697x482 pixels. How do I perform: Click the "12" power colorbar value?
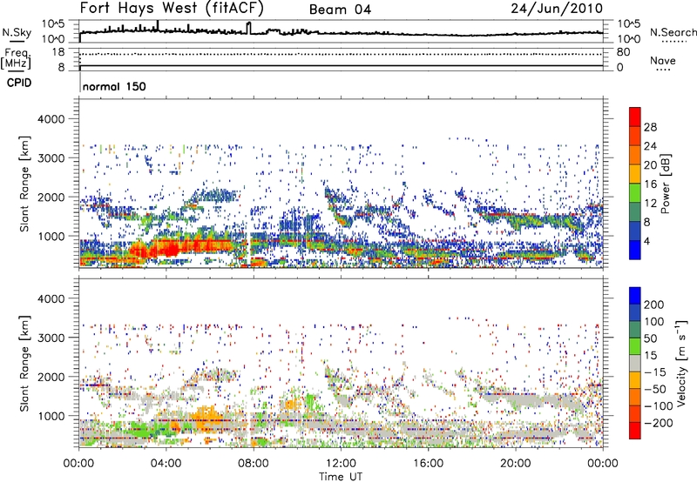(x=650, y=204)
